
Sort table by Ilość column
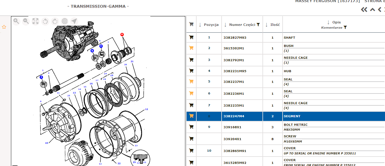pos(266,25)
